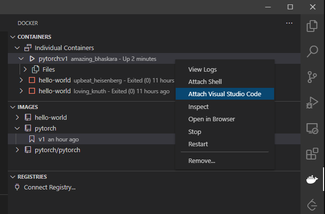Click Attach Shell menu entry

pyautogui.click(x=205, y=81)
